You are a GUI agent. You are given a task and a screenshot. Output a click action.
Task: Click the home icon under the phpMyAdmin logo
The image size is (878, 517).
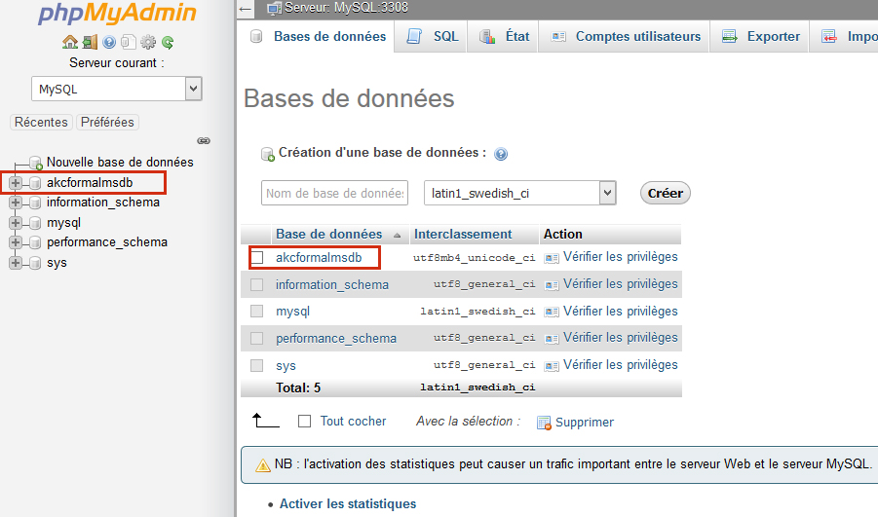point(69,42)
